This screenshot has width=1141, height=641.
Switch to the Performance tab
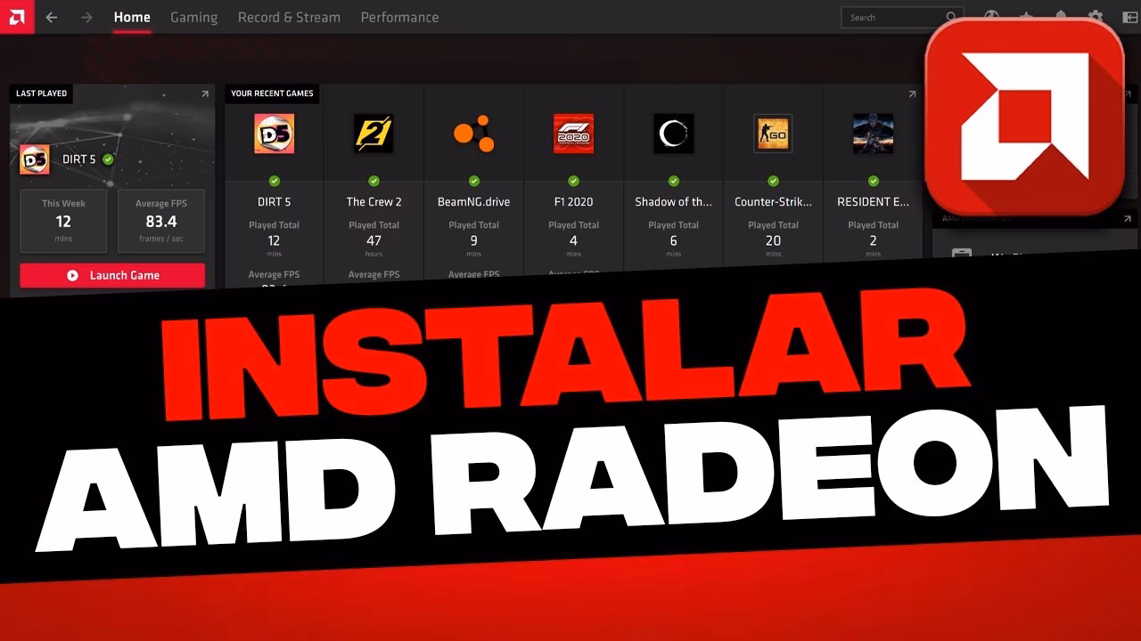click(399, 17)
